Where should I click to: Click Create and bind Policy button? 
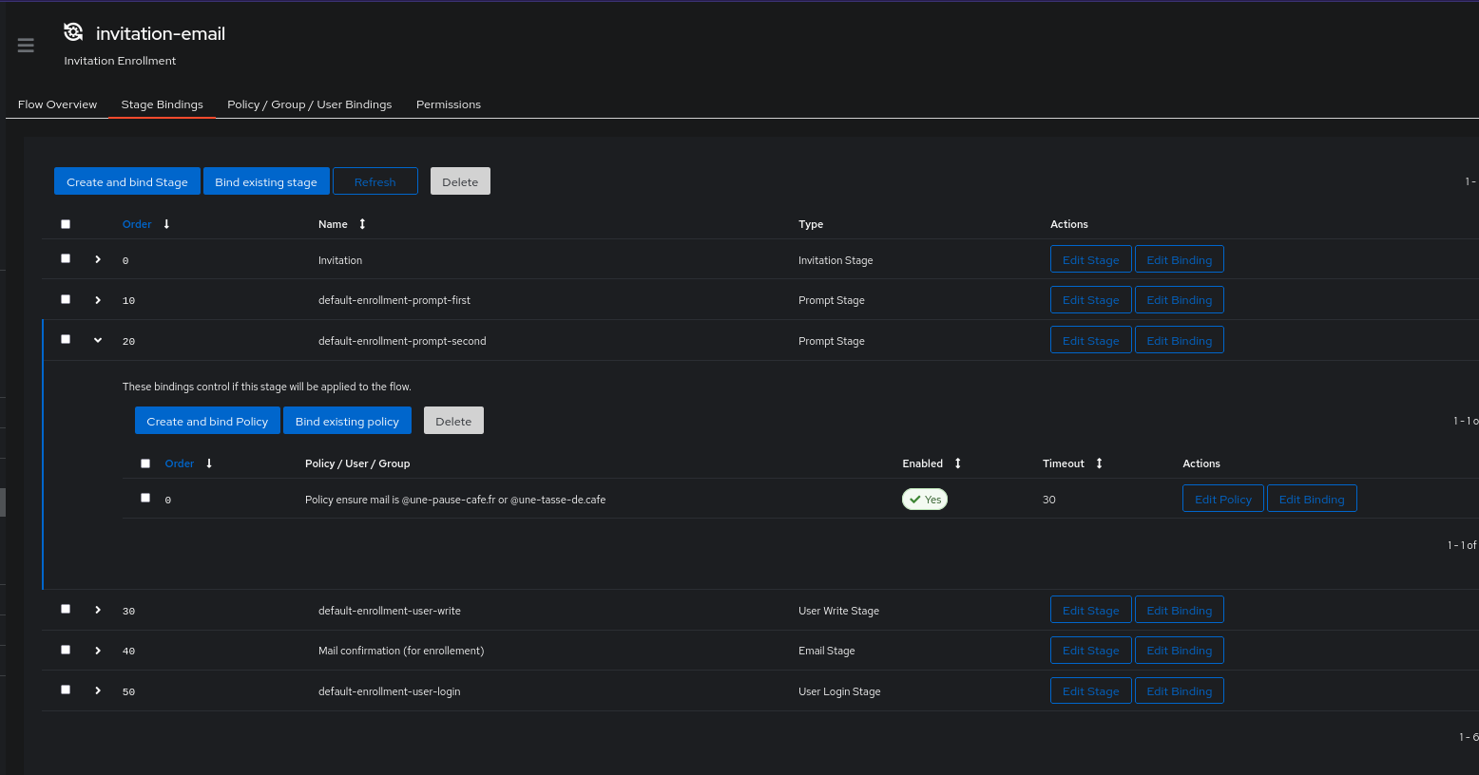click(x=207, y=421)
